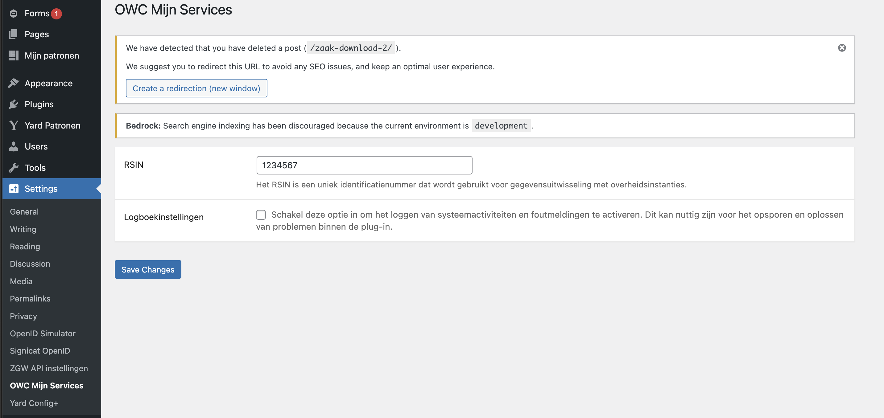Select the Yard Patronen Y icon
The image size is (884, 418).
coord(14,125)
